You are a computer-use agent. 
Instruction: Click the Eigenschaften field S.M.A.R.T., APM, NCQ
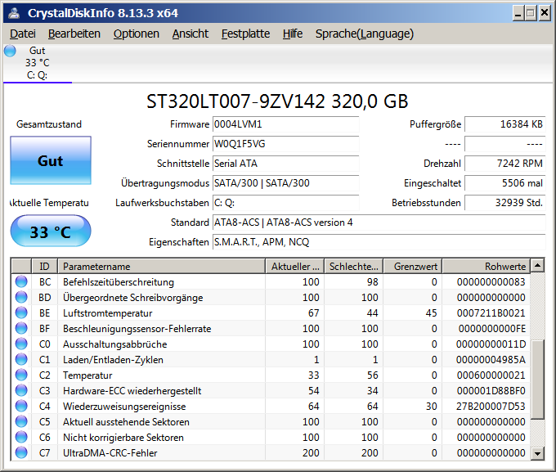pos(379,242)
